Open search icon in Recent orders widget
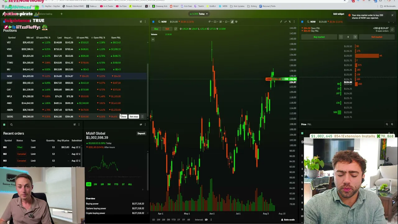The image size is (398, 224). [x=11, y=125]
